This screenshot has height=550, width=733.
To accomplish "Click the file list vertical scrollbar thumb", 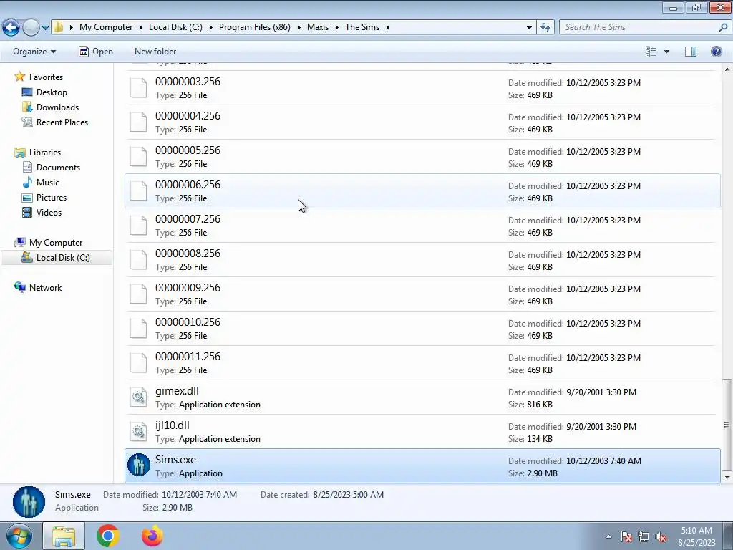I will [727, 424].
